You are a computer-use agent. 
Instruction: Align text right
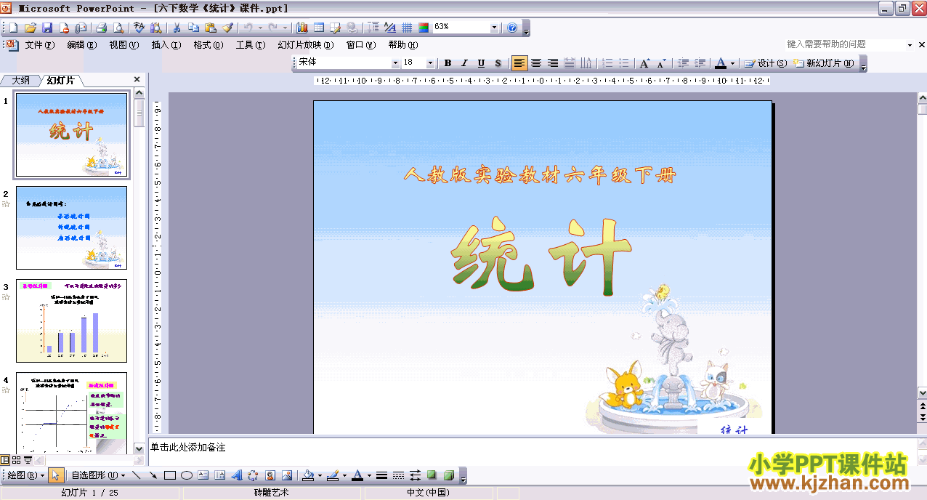(x=553, y=63)
